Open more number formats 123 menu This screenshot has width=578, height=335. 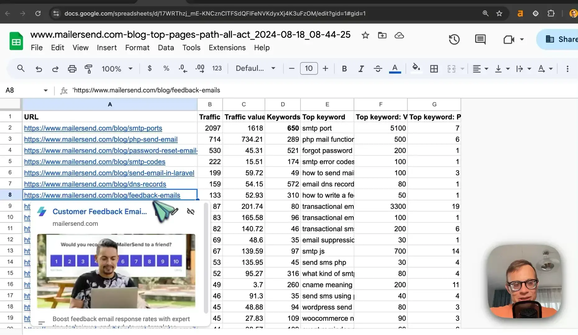(217, 69)
